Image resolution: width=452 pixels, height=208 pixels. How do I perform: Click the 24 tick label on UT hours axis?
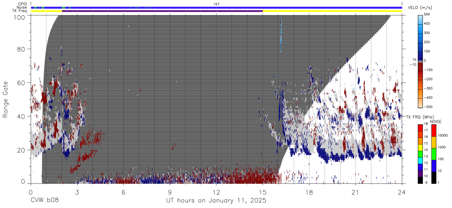pyautogui.click(x=402, y=191)
